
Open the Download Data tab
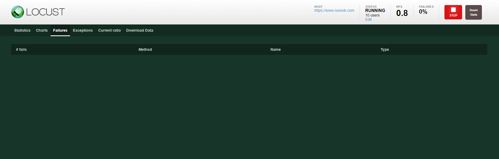140,30
